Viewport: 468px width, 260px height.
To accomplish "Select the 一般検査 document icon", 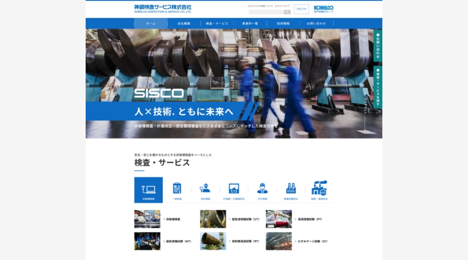I will [177, 190].
